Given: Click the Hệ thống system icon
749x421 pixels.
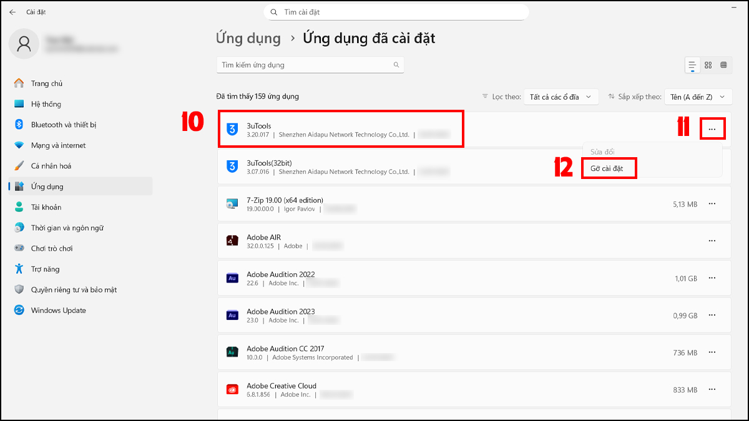Looking at the screenshot, I should [19, 104].
